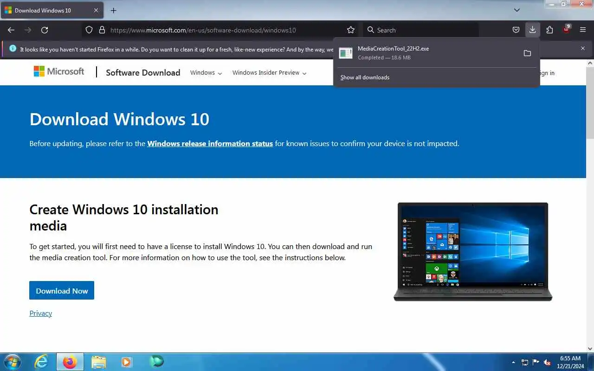Show MediaCreationTool download in folder

(527, 53)
